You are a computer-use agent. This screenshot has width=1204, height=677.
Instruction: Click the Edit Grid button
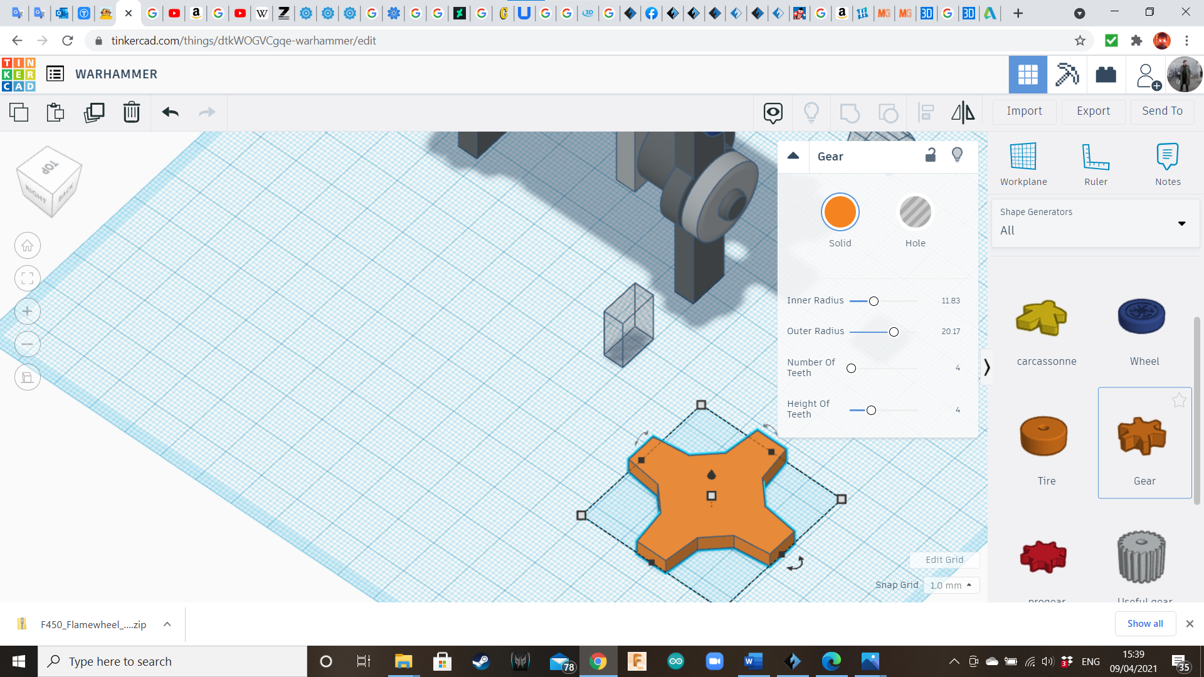(x=944, y=560)
